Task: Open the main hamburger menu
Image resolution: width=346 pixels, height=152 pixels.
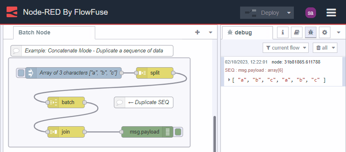Action: 331,13
